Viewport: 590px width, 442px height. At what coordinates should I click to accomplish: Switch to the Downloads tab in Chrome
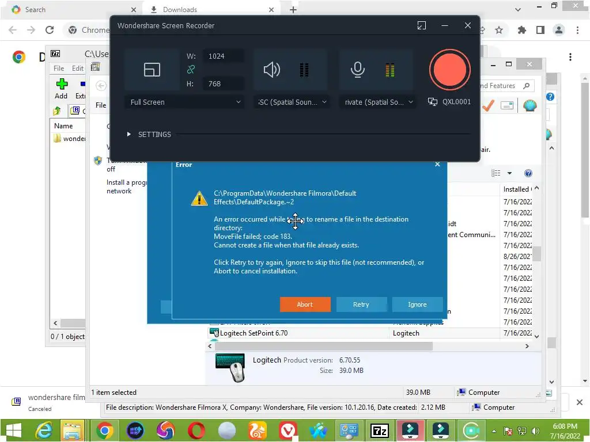tap(213, 10)
